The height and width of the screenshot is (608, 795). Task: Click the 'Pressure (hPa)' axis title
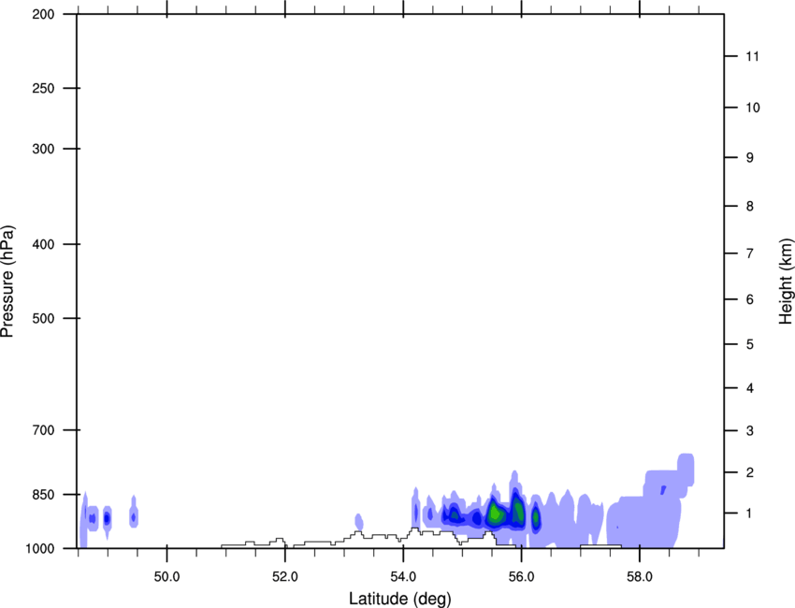[x=7, y=282]
